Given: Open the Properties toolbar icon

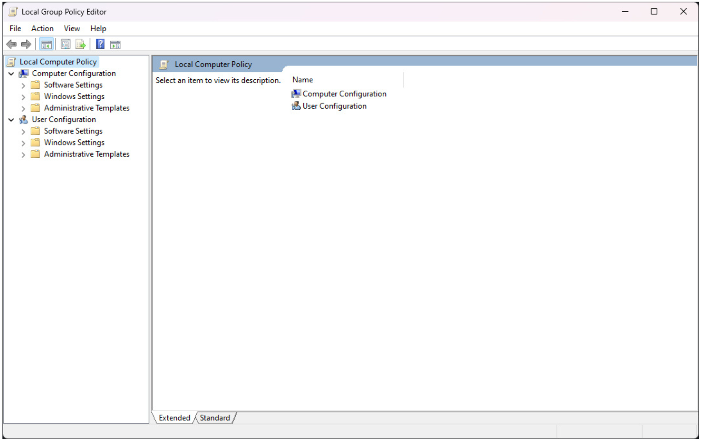Looking at the screenshot, I should click(65, 44).
